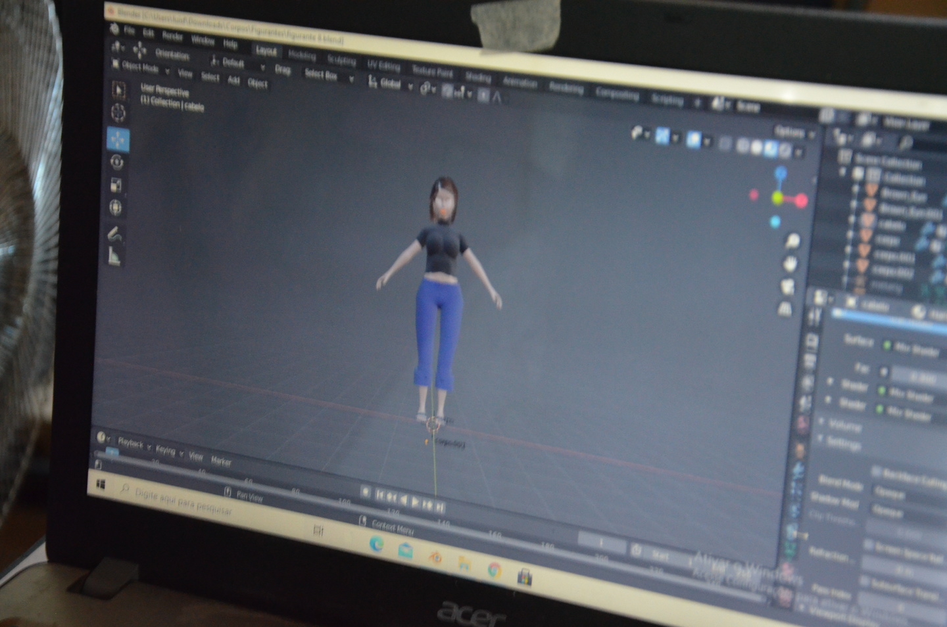Open the Default orientation dropdown

coord(237,63)
